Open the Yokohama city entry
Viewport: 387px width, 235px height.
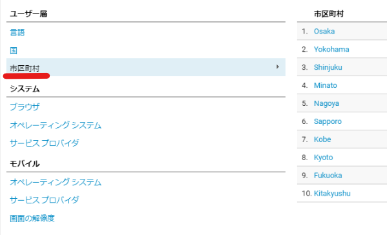pyautogui.click(x=331, y=49)
